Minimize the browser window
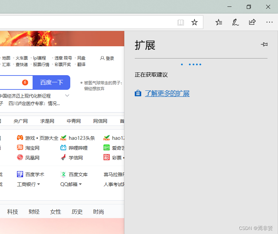The image size is (278, 234). point(229,7)
